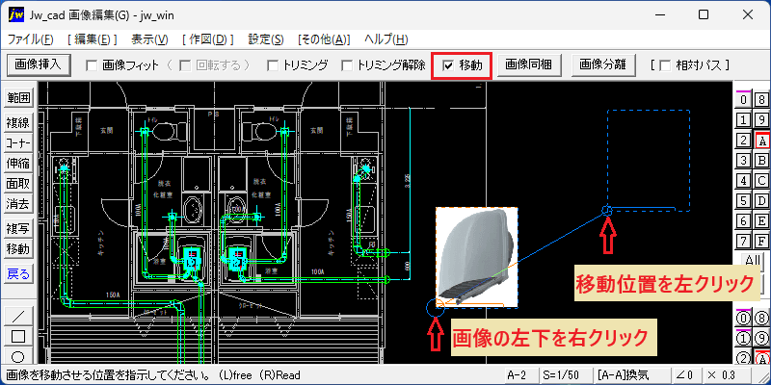The width and height of the screenshot is (771, 385).
Task: Select active layer group circled A button
Action: (761, 358)
